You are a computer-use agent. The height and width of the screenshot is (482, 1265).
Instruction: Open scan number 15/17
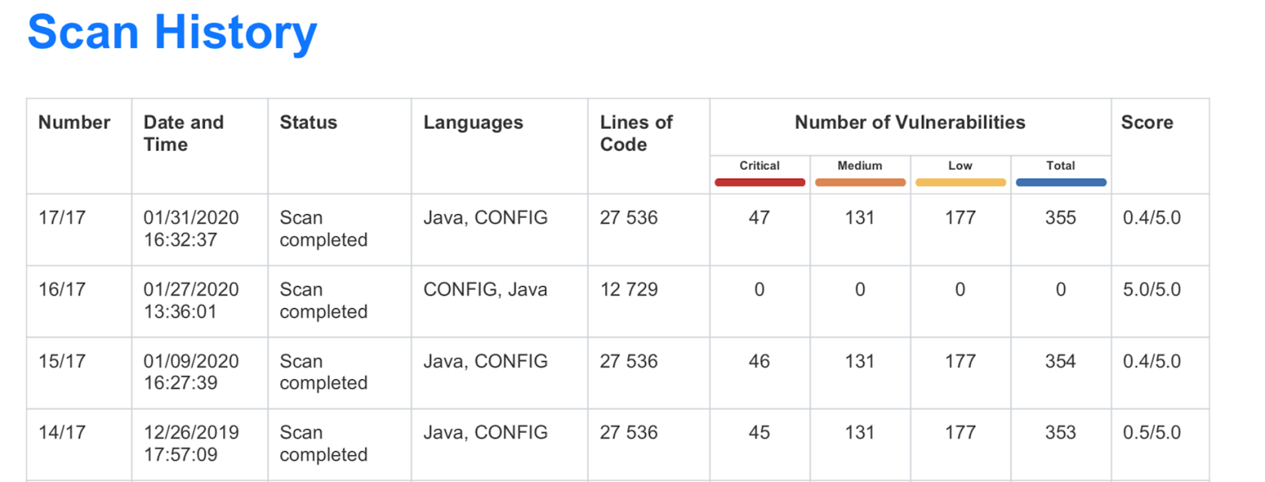(x=62, y=361)
